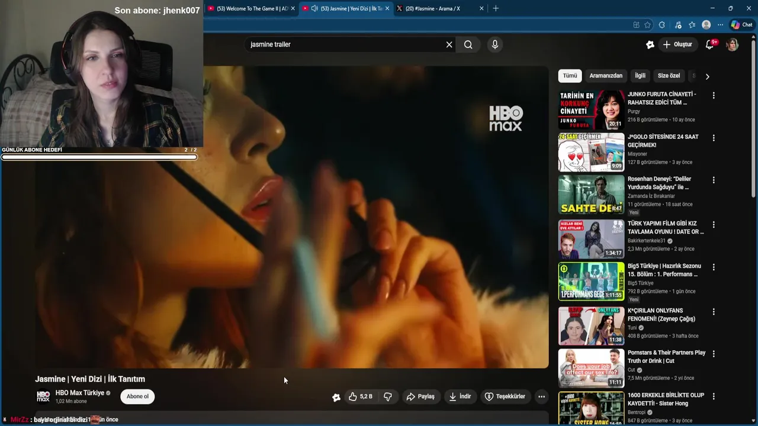Dislike the video with thumbs down

pyautogui.click(x=388, y=396)
